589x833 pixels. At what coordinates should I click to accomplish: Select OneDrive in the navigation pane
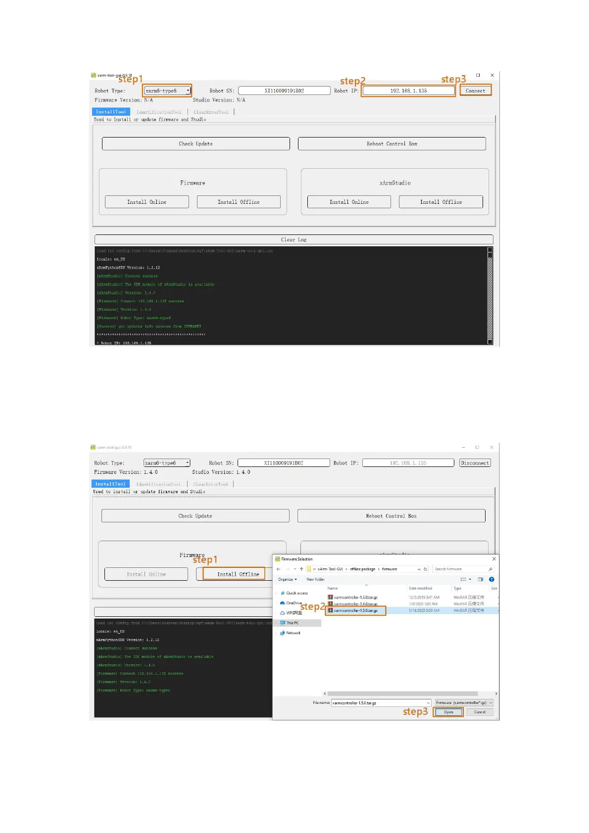[x=294, y=603]
